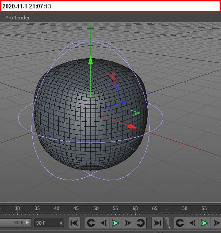Play forwards using left-hand green play button
221x233 pixels.
(115, 223)
